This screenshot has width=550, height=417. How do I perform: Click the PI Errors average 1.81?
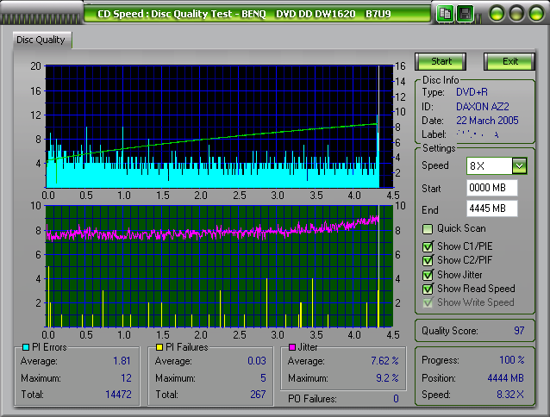click(122, 361)
